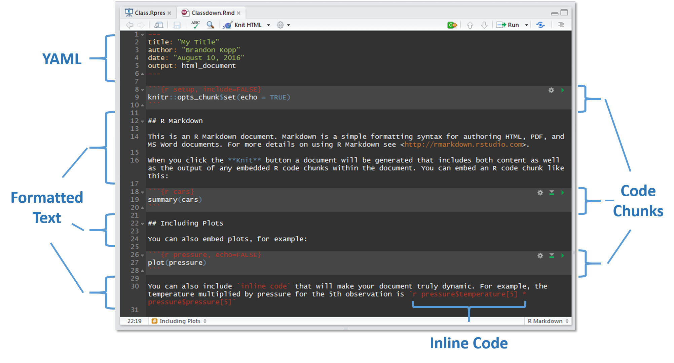Go forward to next source location
This screenshot has width=674, height=363.
(x=141, y=25)
